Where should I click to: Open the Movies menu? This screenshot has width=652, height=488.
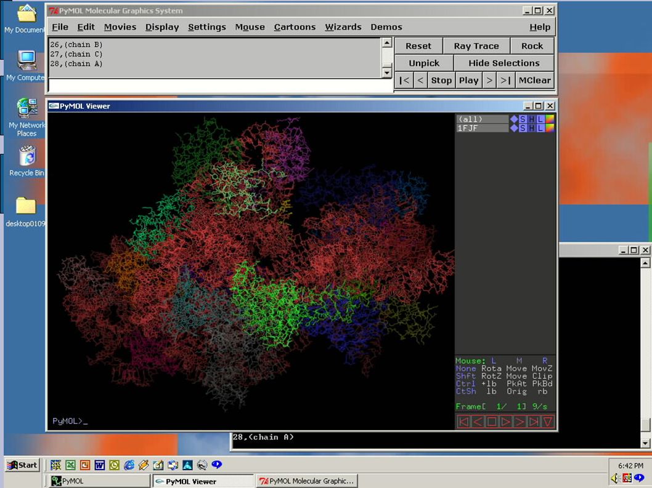[x=120, y=27]
